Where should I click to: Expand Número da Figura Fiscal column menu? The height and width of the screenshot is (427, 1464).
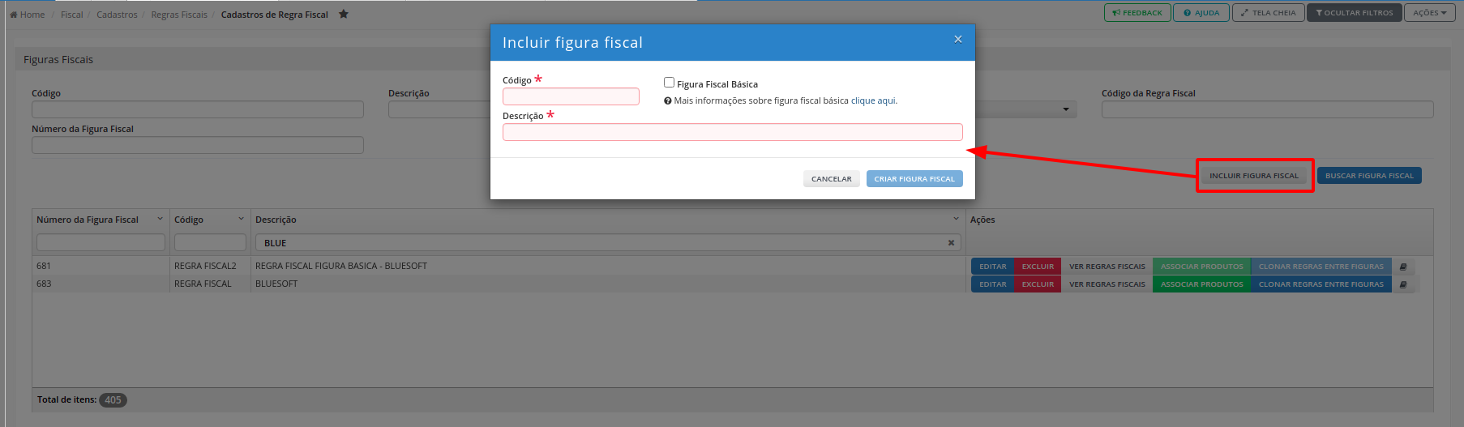(x=160, y=219)
